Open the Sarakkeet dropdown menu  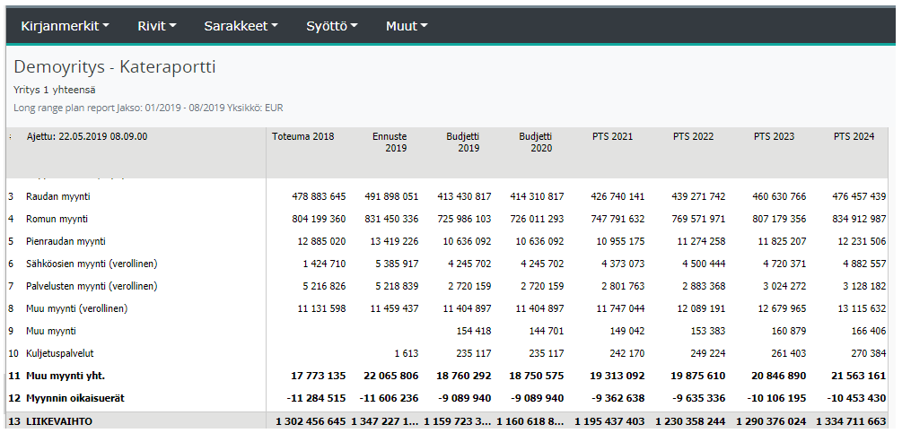tap(241, 26)
